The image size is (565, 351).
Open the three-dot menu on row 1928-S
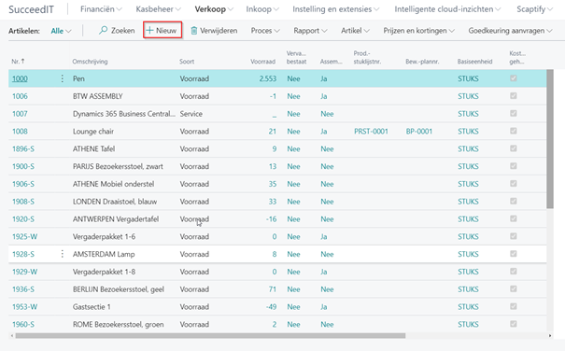(62, 254)
